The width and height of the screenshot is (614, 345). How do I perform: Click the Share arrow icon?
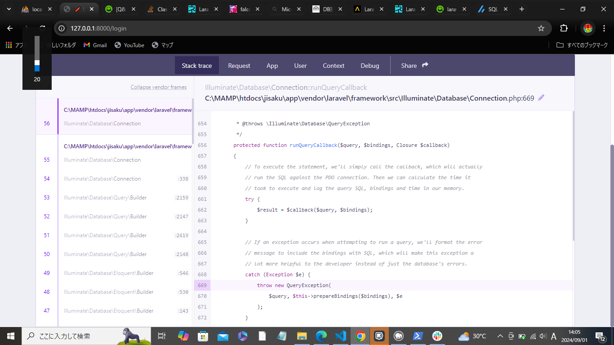pyautogui.click(x=425, y=65)
